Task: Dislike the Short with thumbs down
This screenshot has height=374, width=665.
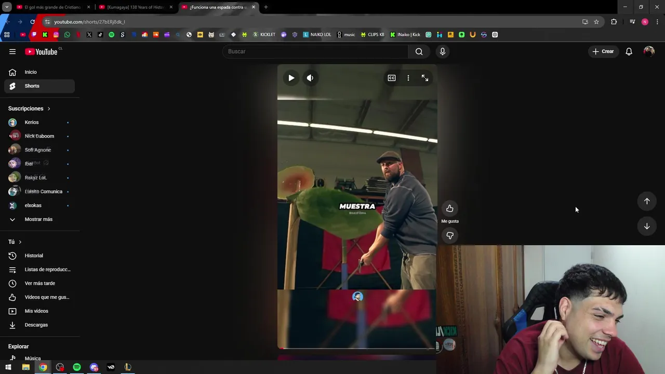Action: click(450, 236)
